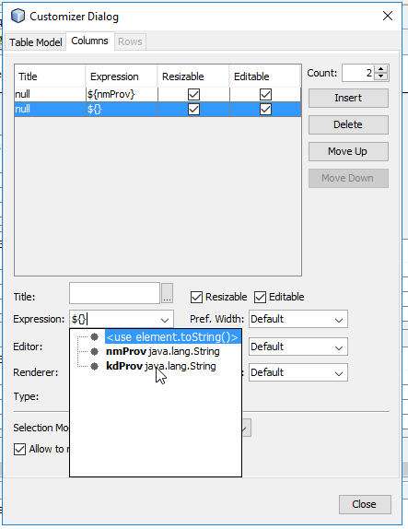
Task: Choose kdProv java.lang.String from the list
Action: [161, 366]
